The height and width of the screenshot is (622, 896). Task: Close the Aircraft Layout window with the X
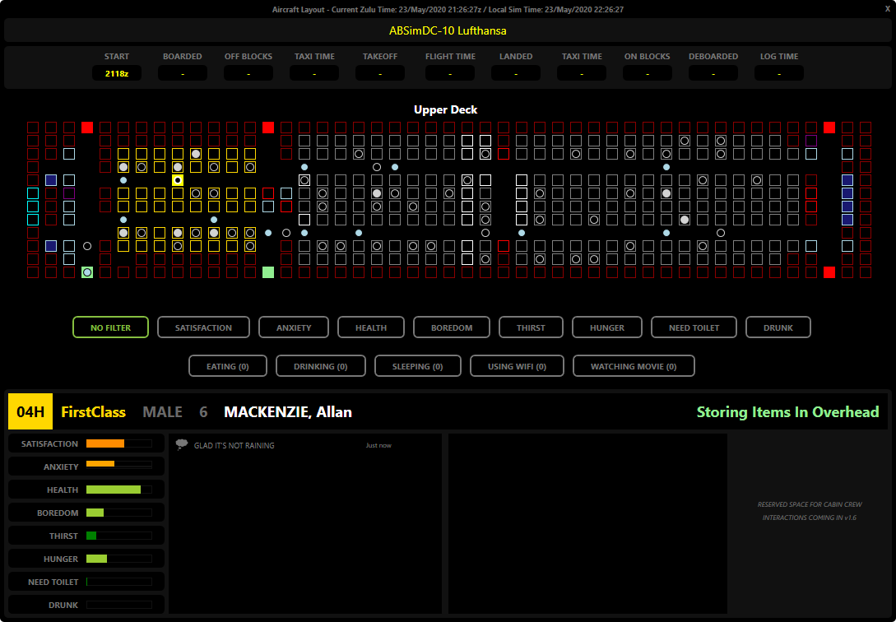[888, 8]
